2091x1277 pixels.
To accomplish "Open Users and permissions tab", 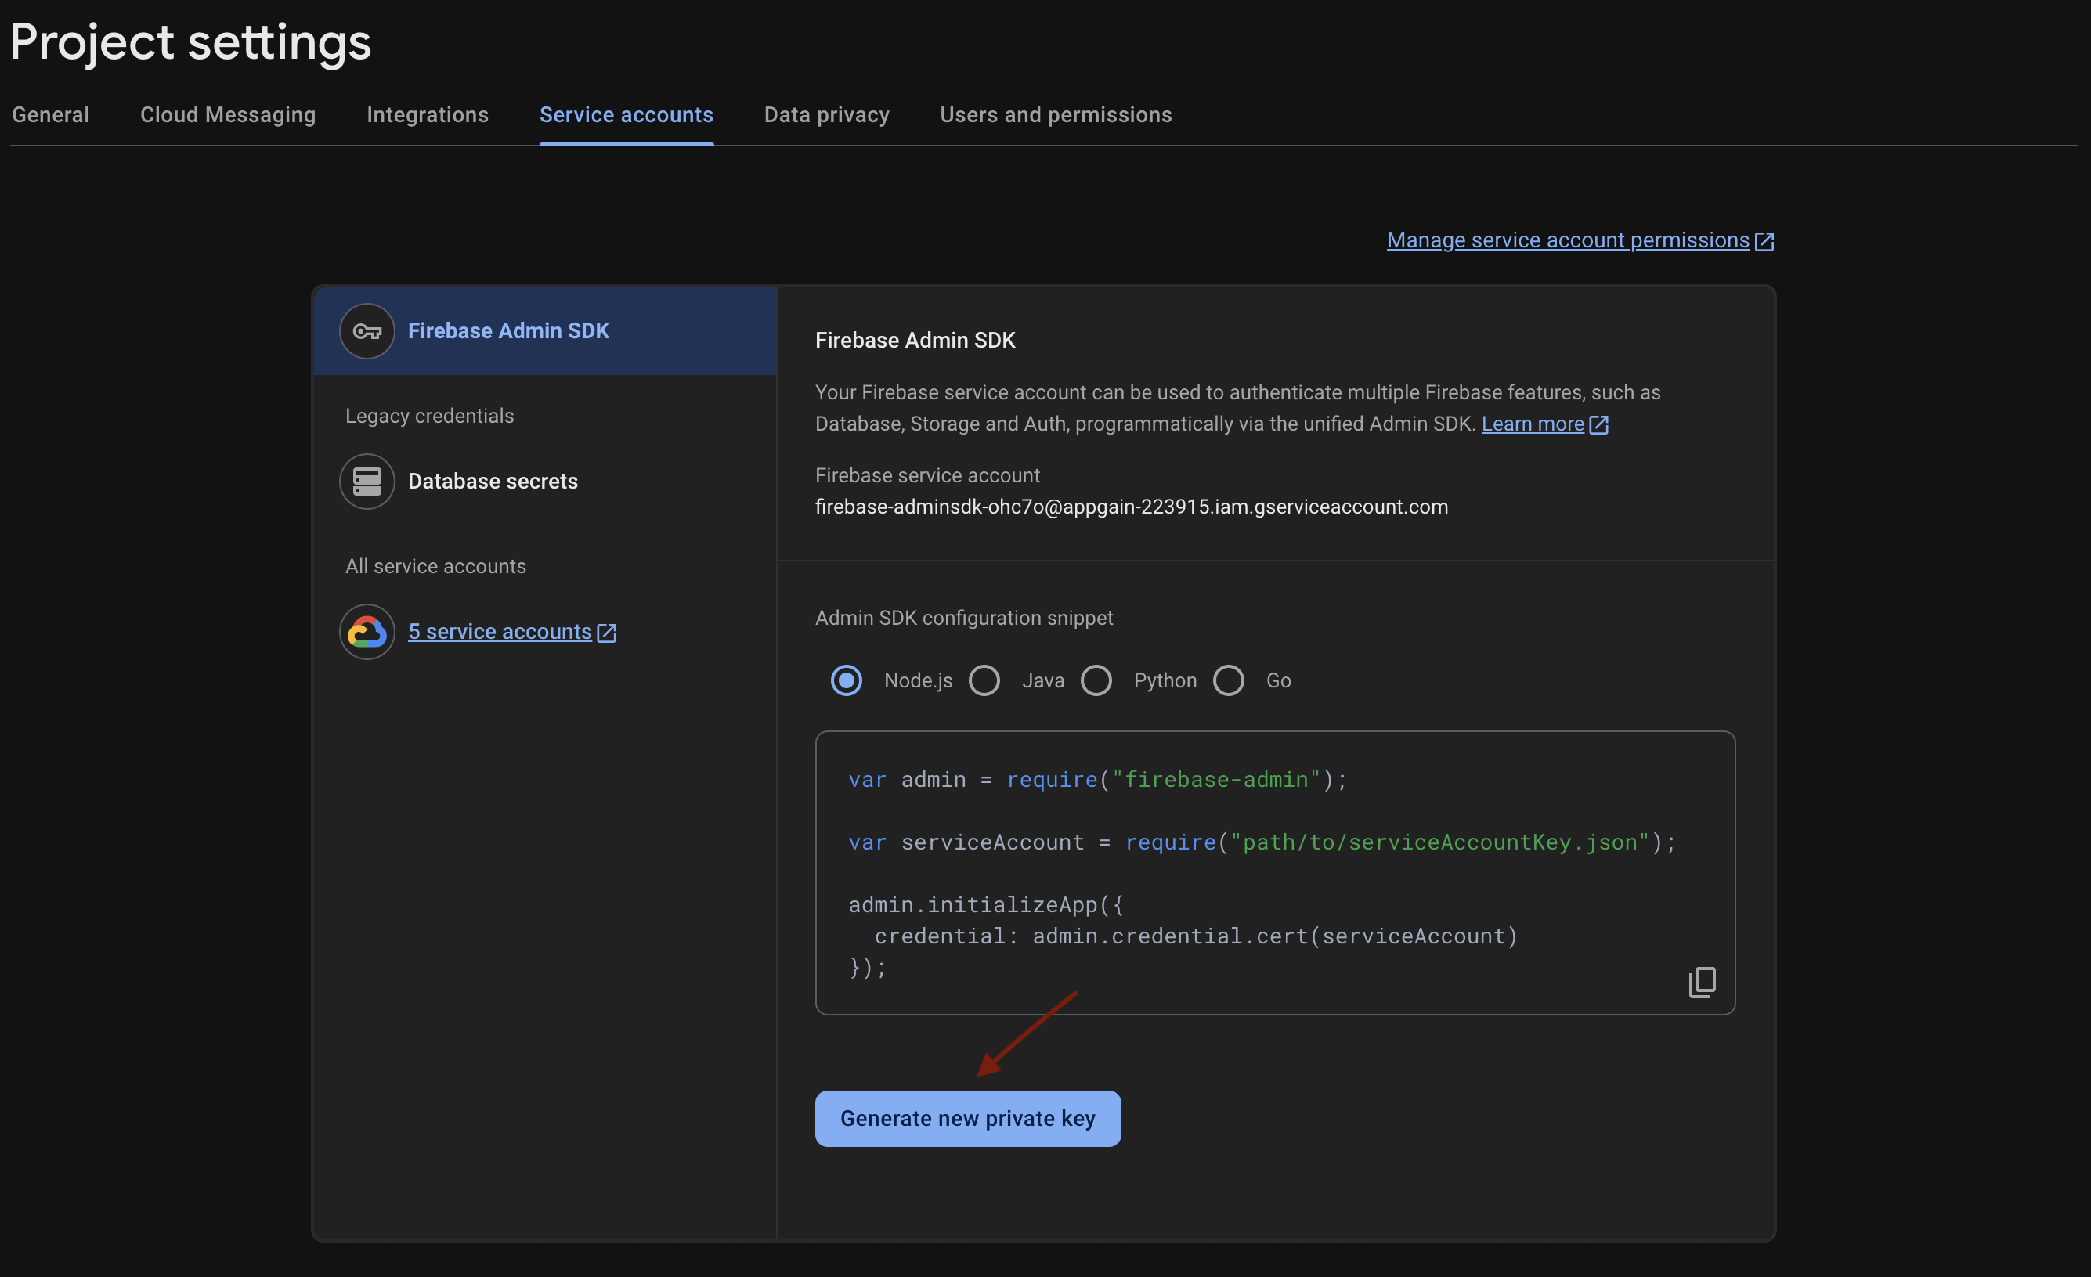I will pos(1056,114).
